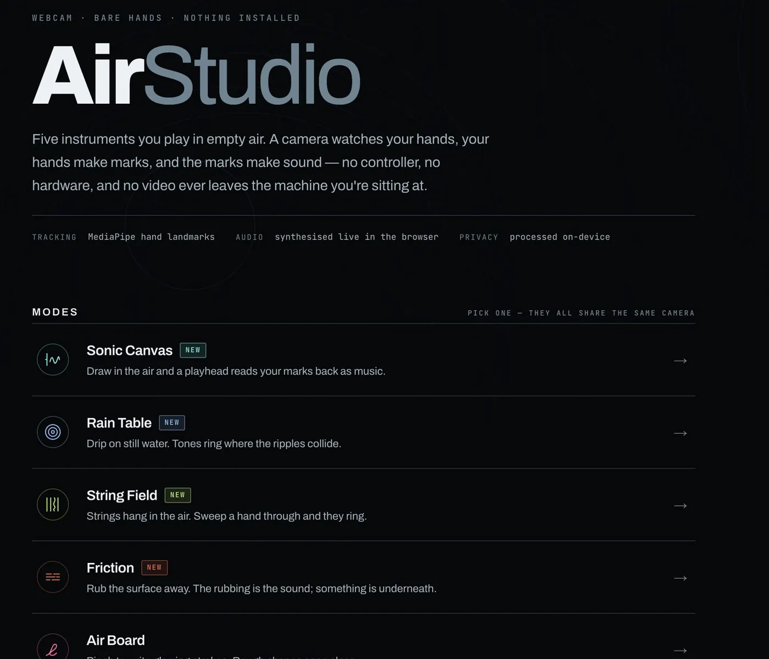Click the NEW badge beside Friction
This screenshot has width=769, height=659.
coord(154,568)
